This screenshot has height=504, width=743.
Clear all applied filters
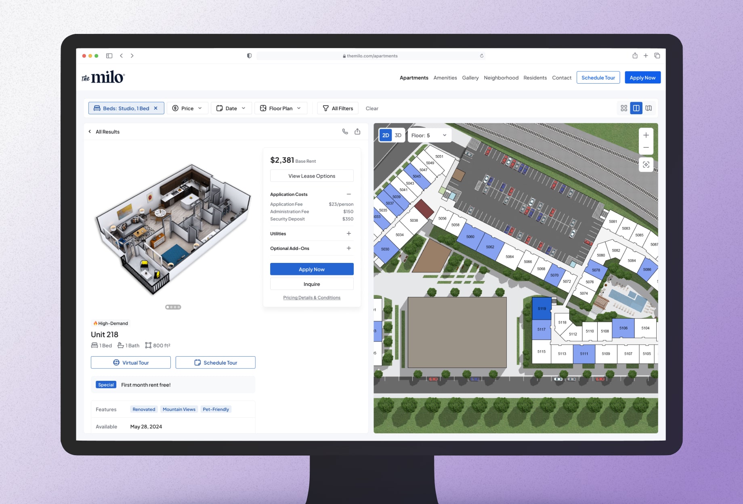372,108
